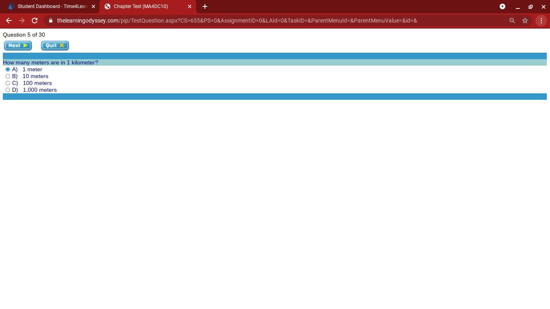Open a new browser tab
The width and height of the screenshot is (550, 309).
[x=205, y=6]
